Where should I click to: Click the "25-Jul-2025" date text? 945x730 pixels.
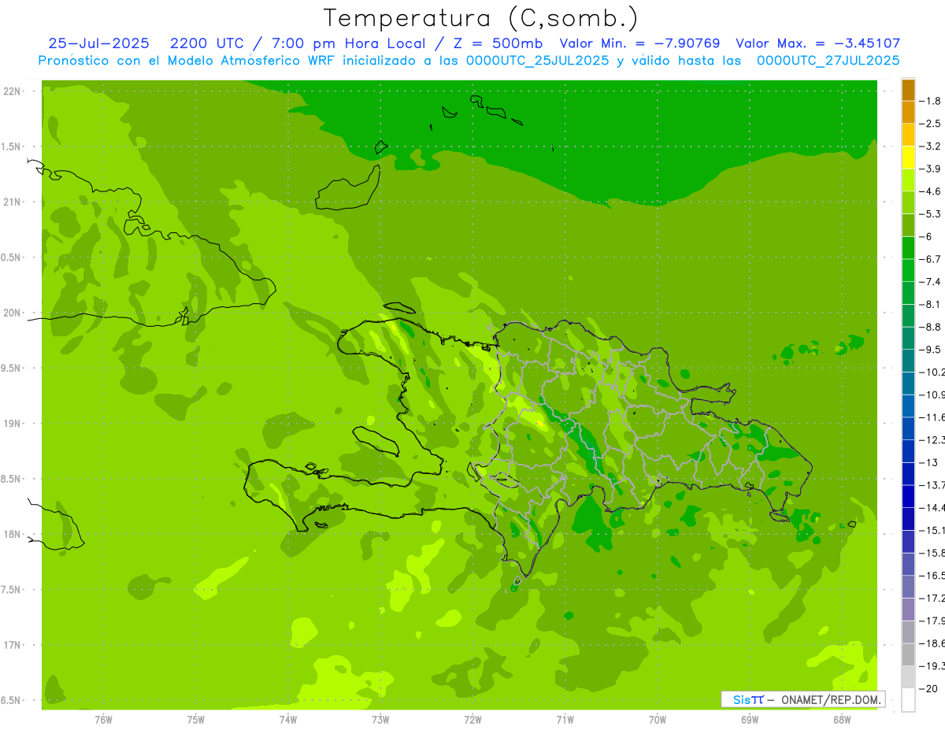[98, 43]
